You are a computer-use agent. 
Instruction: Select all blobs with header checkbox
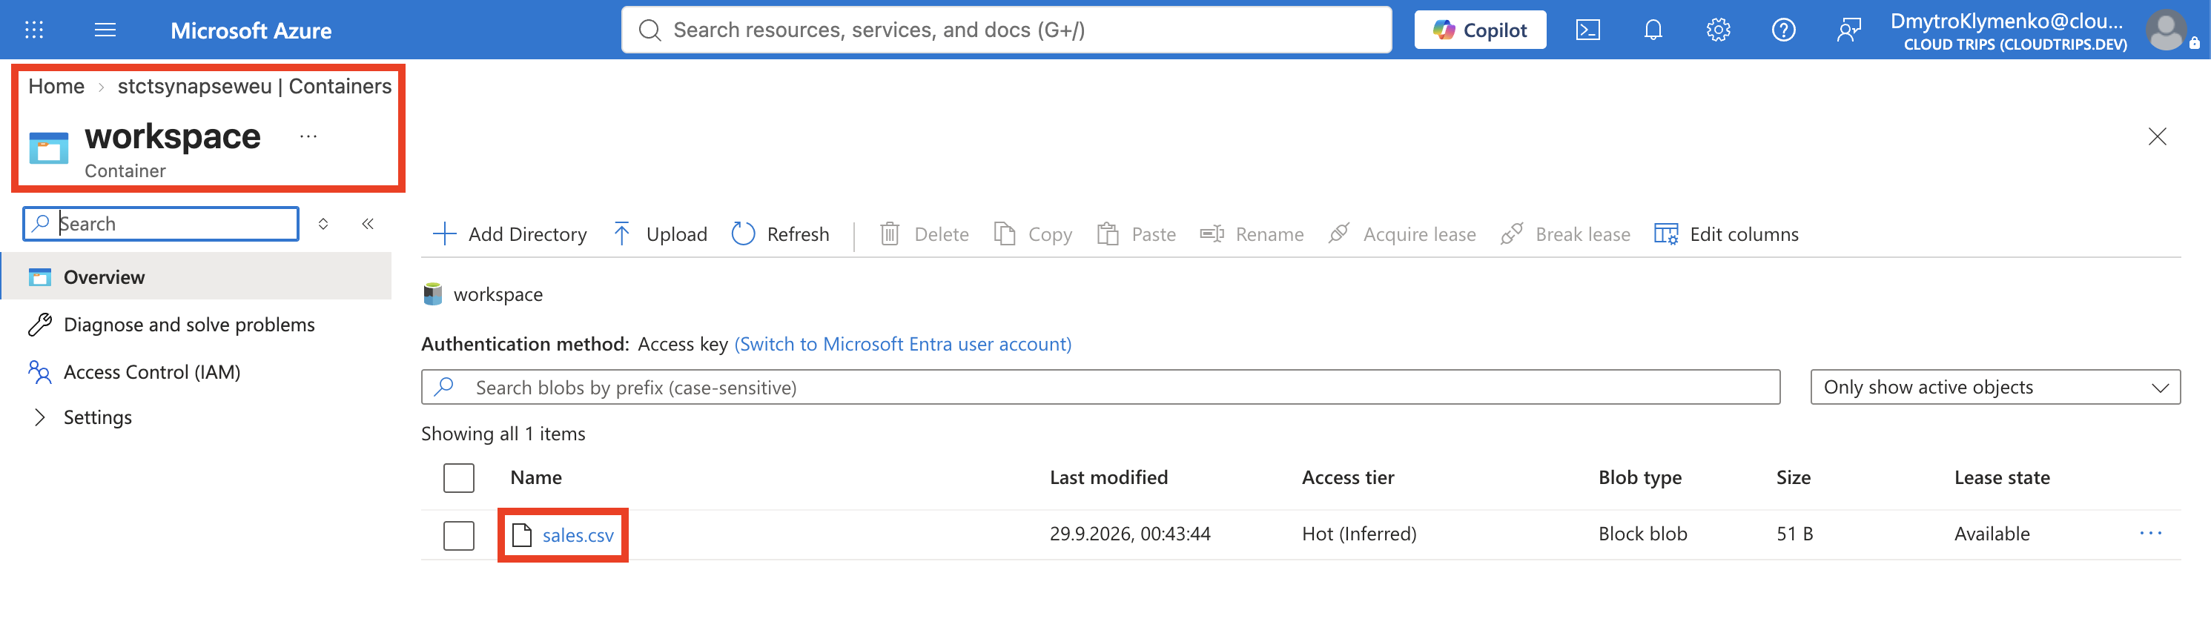click(458, 478)
